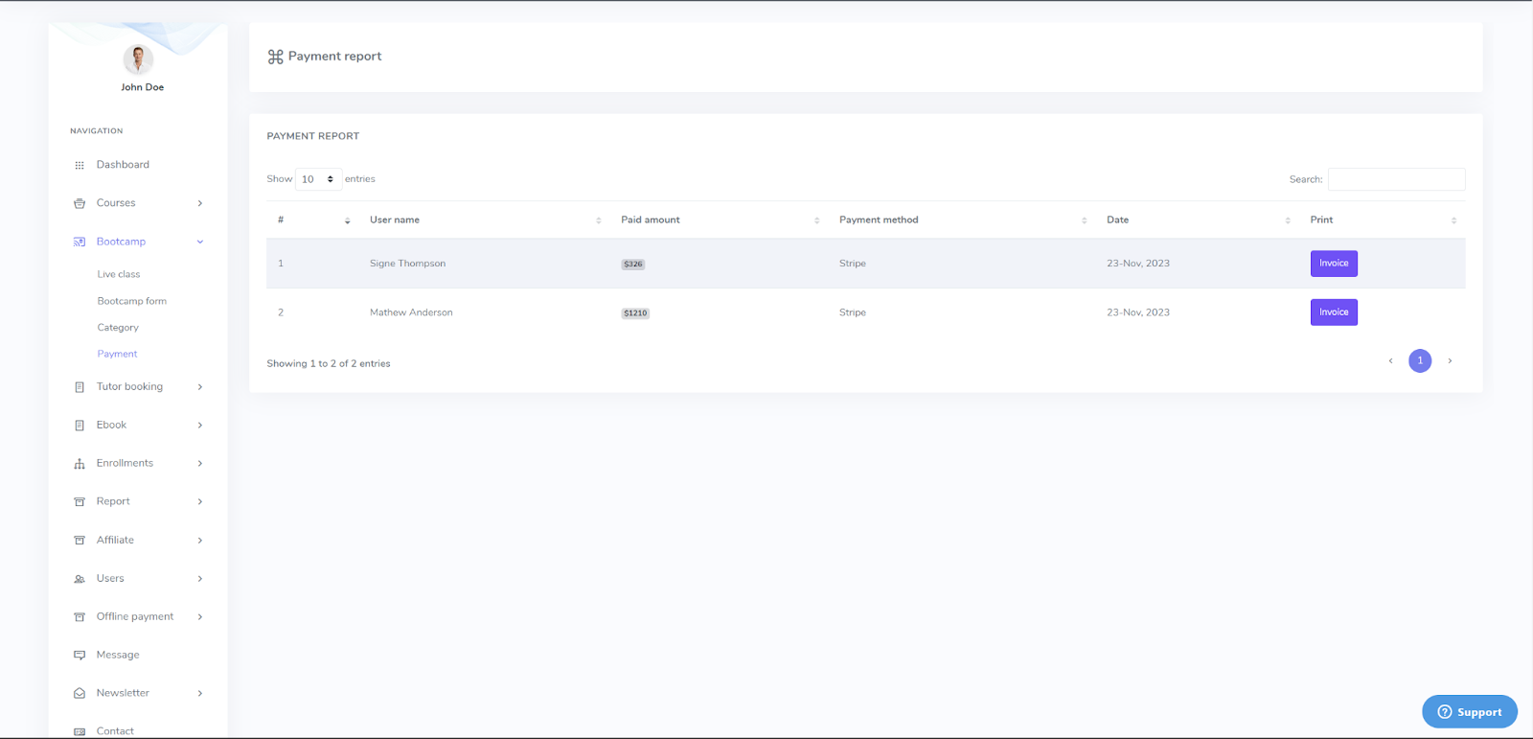
Task: Focus the Search input field
Action: (1395, 179)
